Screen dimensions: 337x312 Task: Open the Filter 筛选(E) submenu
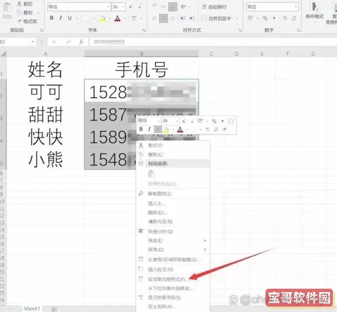point(173,241)
